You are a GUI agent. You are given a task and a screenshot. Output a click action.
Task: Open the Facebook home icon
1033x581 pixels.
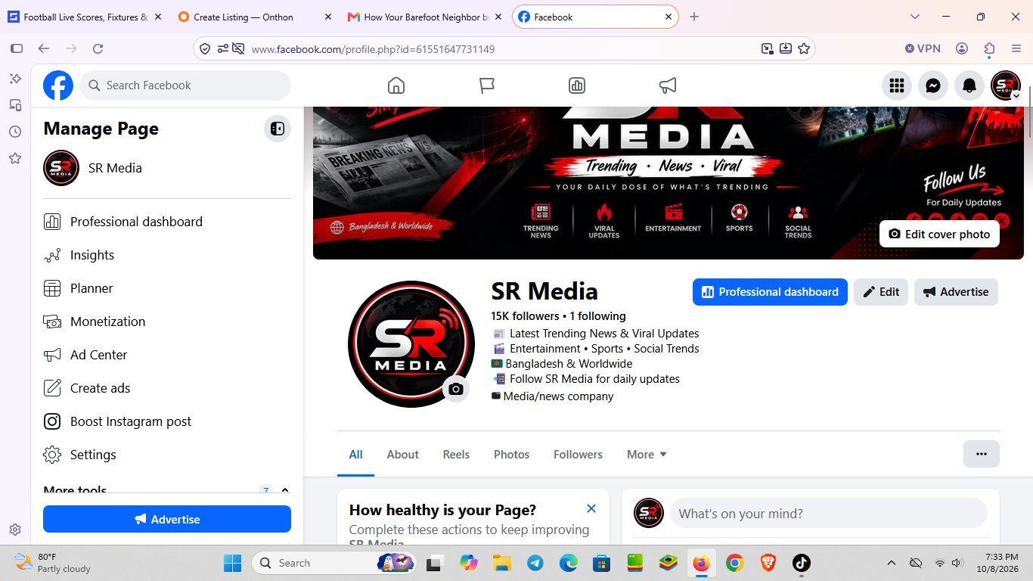[396, 85]
